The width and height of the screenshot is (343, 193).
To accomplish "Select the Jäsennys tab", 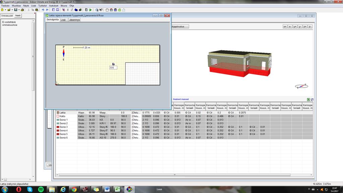I will coord(74,20).
